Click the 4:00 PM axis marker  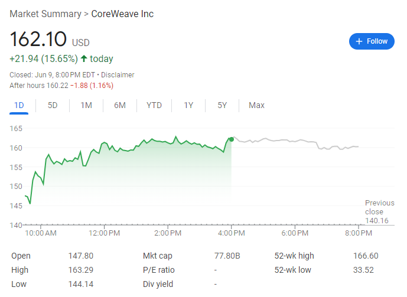pos(232,233)
